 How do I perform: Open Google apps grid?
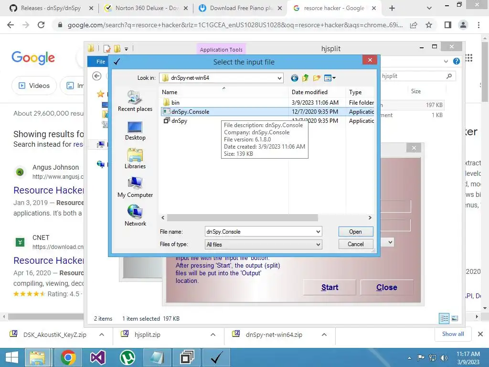[x=469, y=58]
